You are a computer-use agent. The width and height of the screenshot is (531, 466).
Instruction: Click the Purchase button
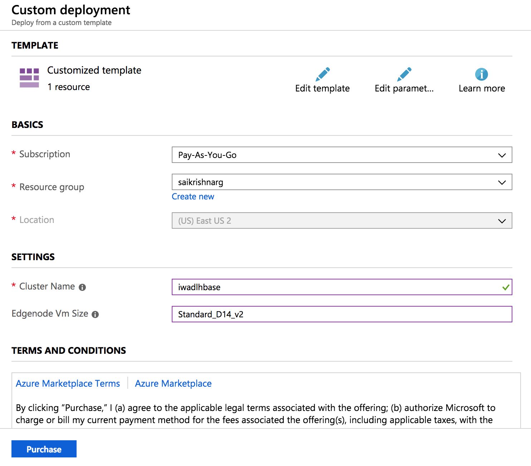44,449
